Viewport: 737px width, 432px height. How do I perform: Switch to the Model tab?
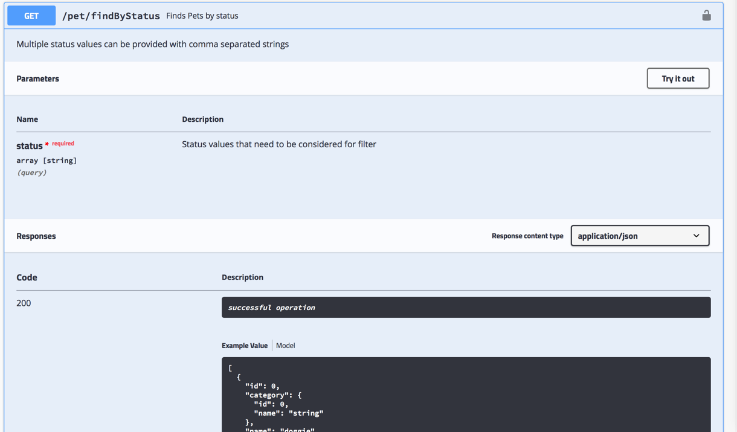pos(285,346)
